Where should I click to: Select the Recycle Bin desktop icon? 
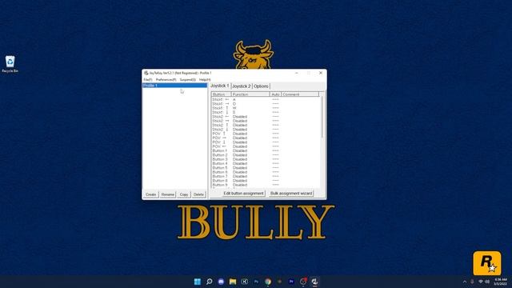point(10,64)
